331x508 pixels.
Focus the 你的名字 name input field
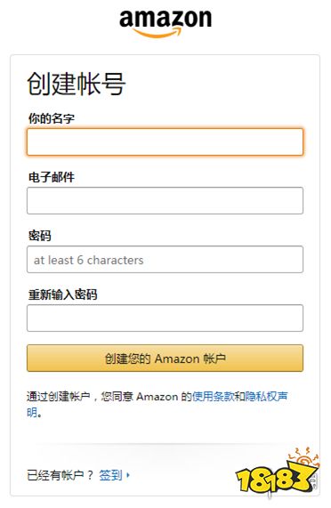coord(165,142)
